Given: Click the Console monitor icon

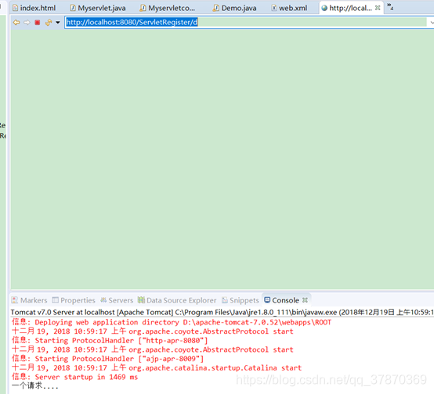Looking at the screenshot, I should (267, 299).
